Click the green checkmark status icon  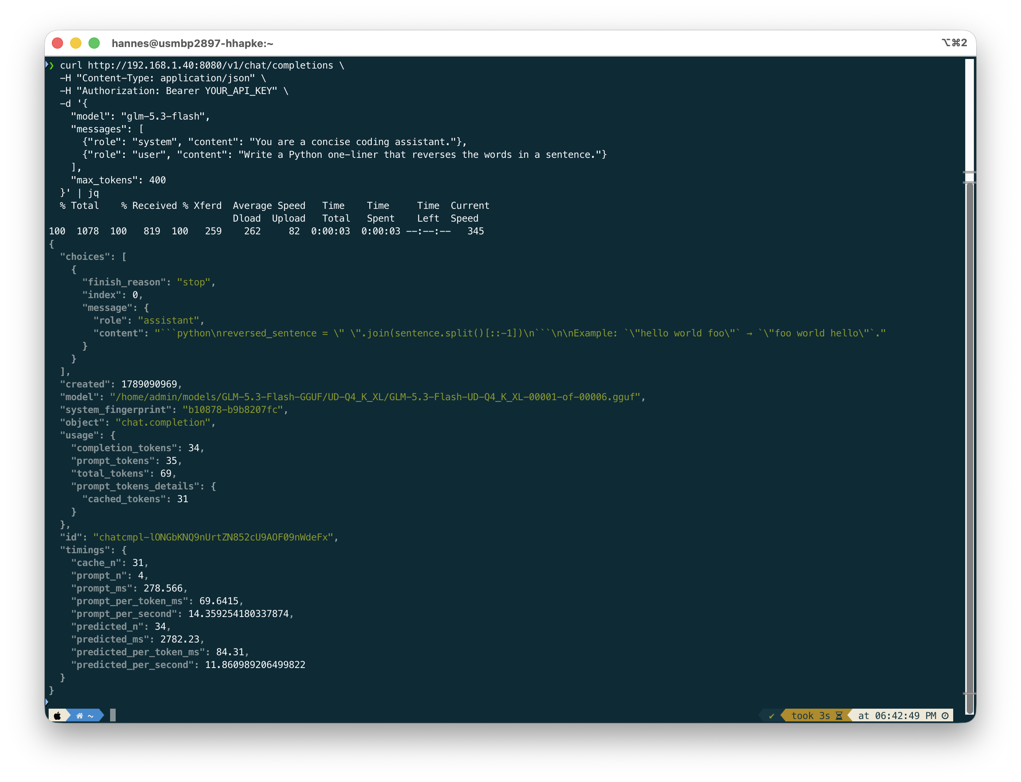tap(771, 715)
